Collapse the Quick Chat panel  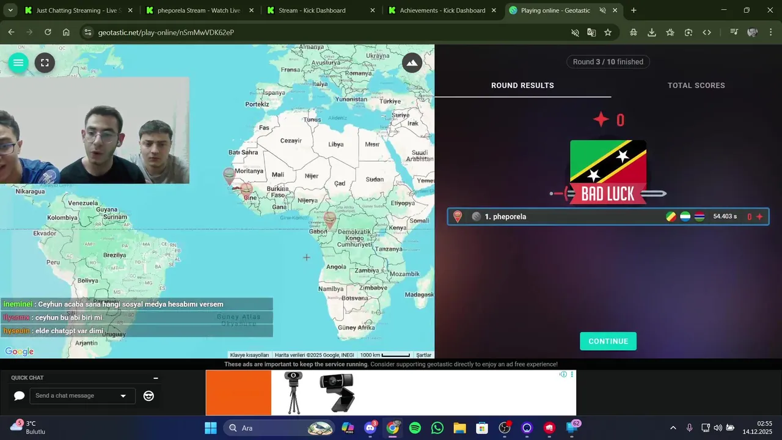tap(156, 378)
